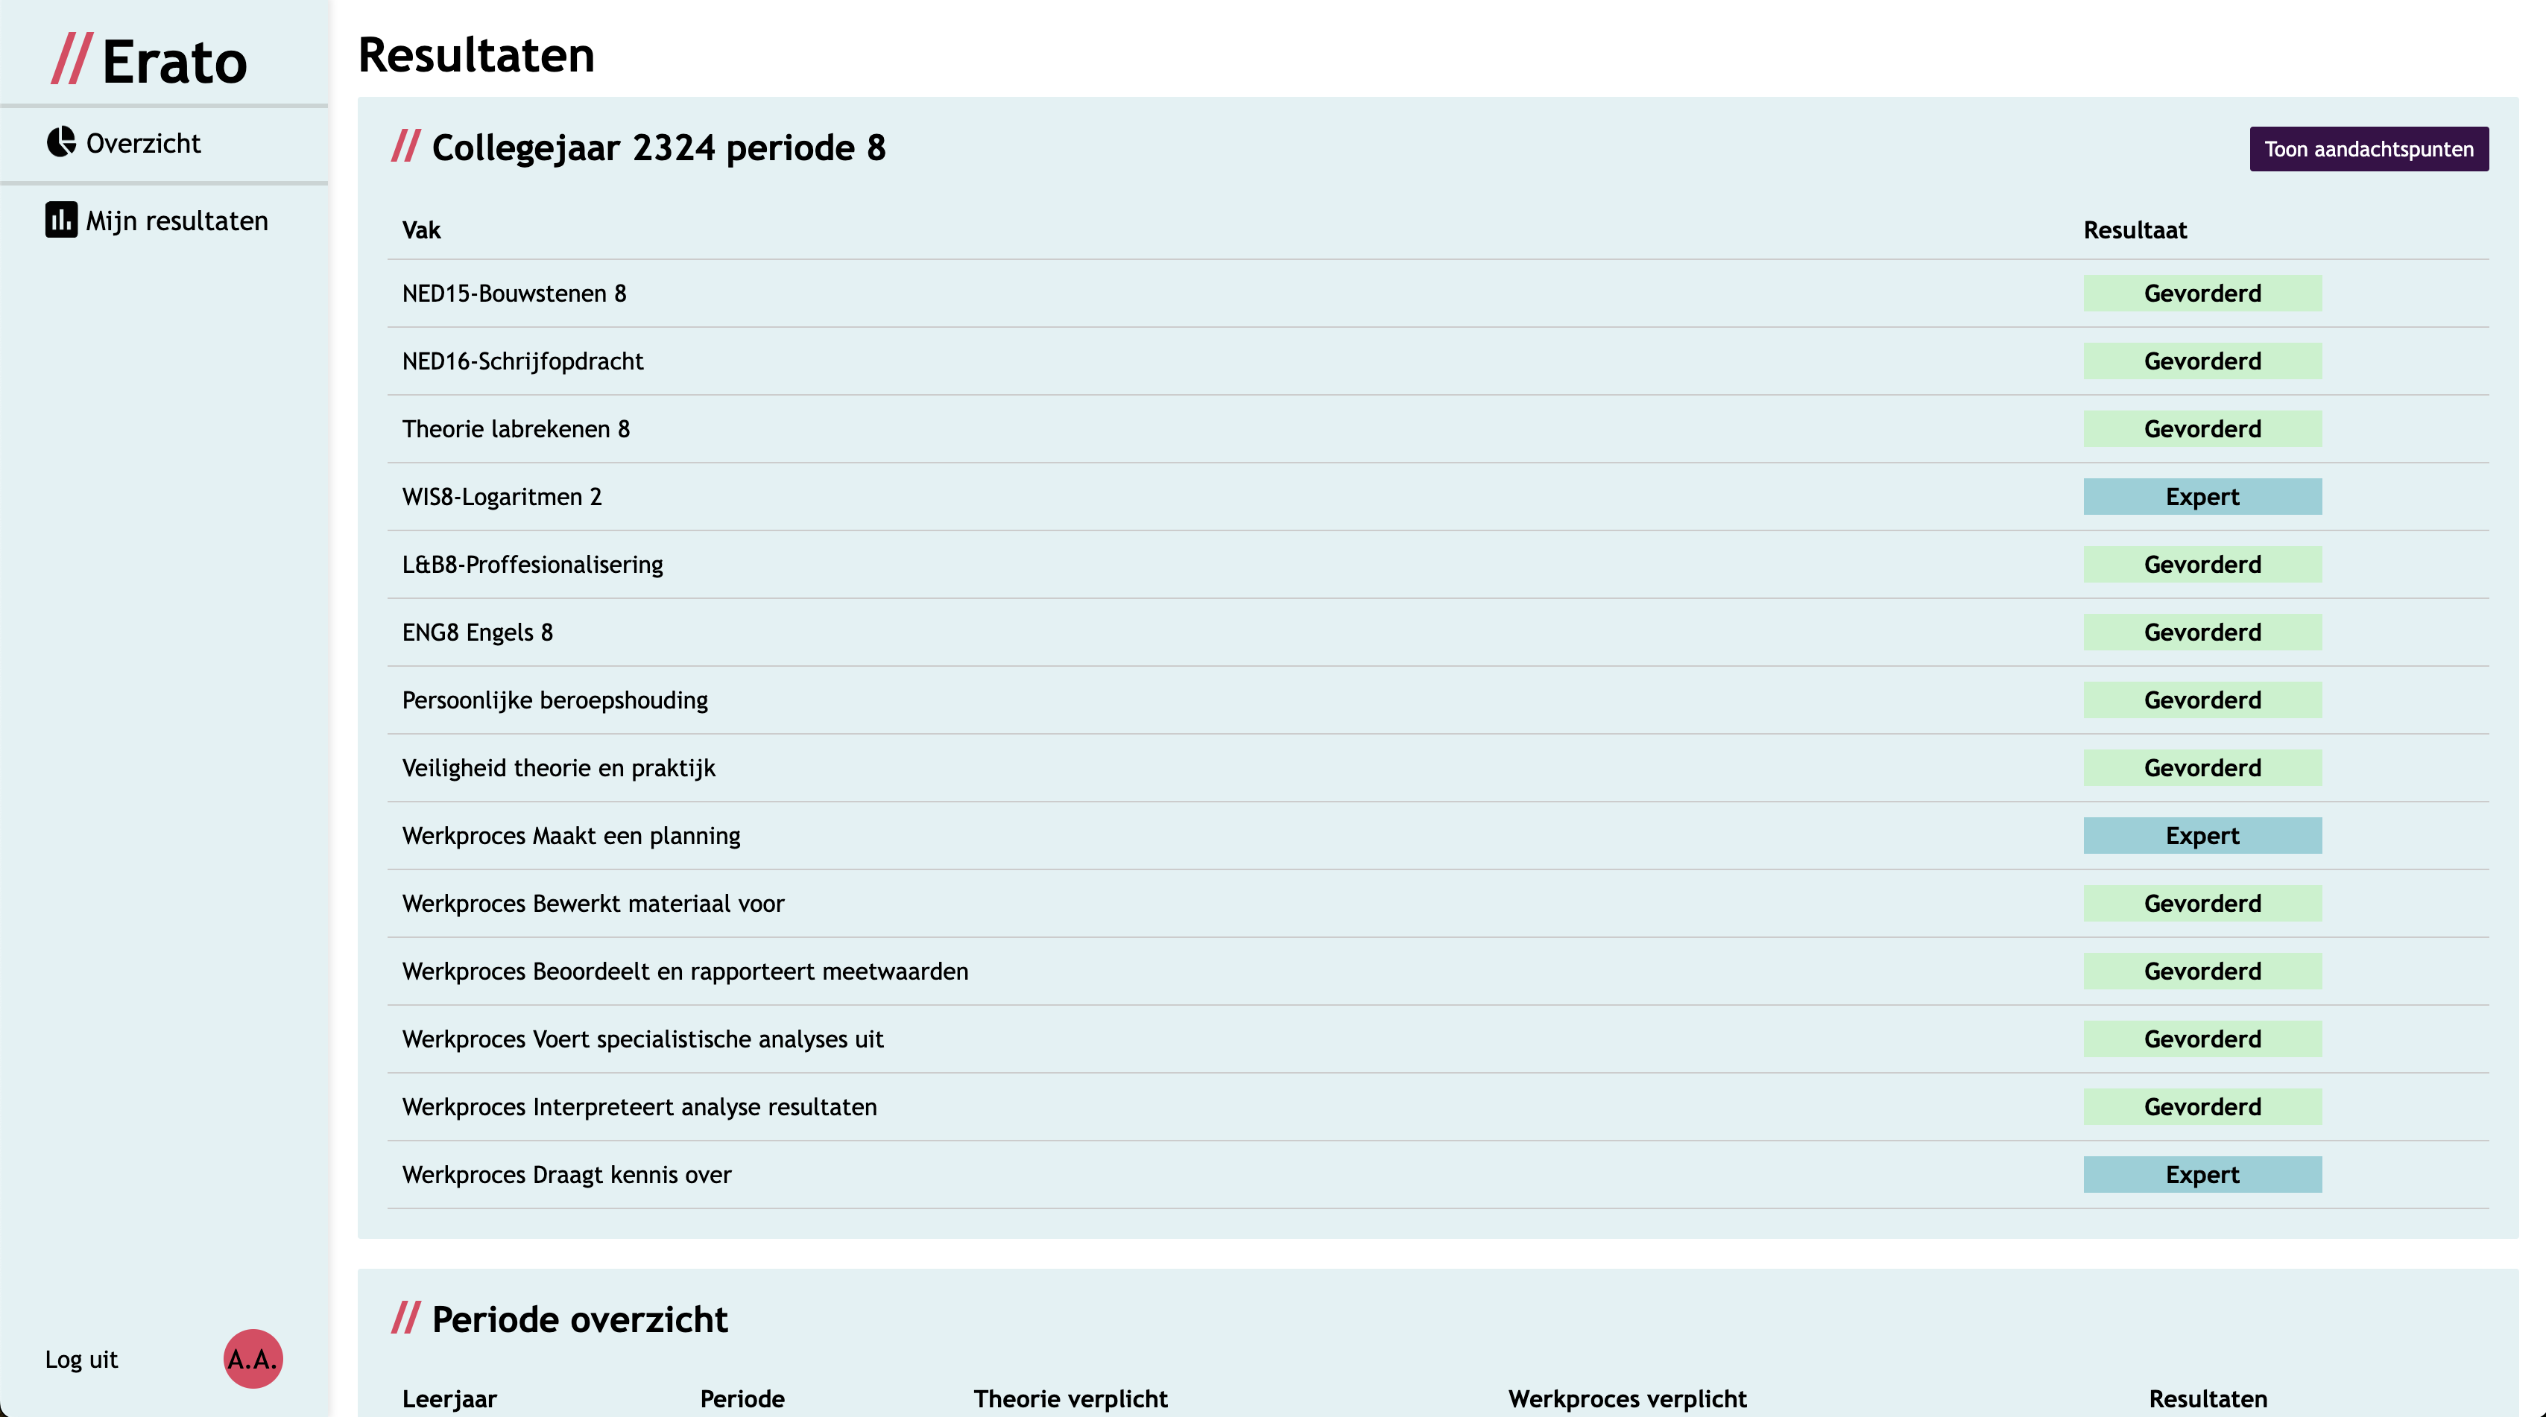Click the Gevorderd badge for NED16-Schrijfopdracht
This screenshot has width=2546, height=1417.
(2202, 361)
